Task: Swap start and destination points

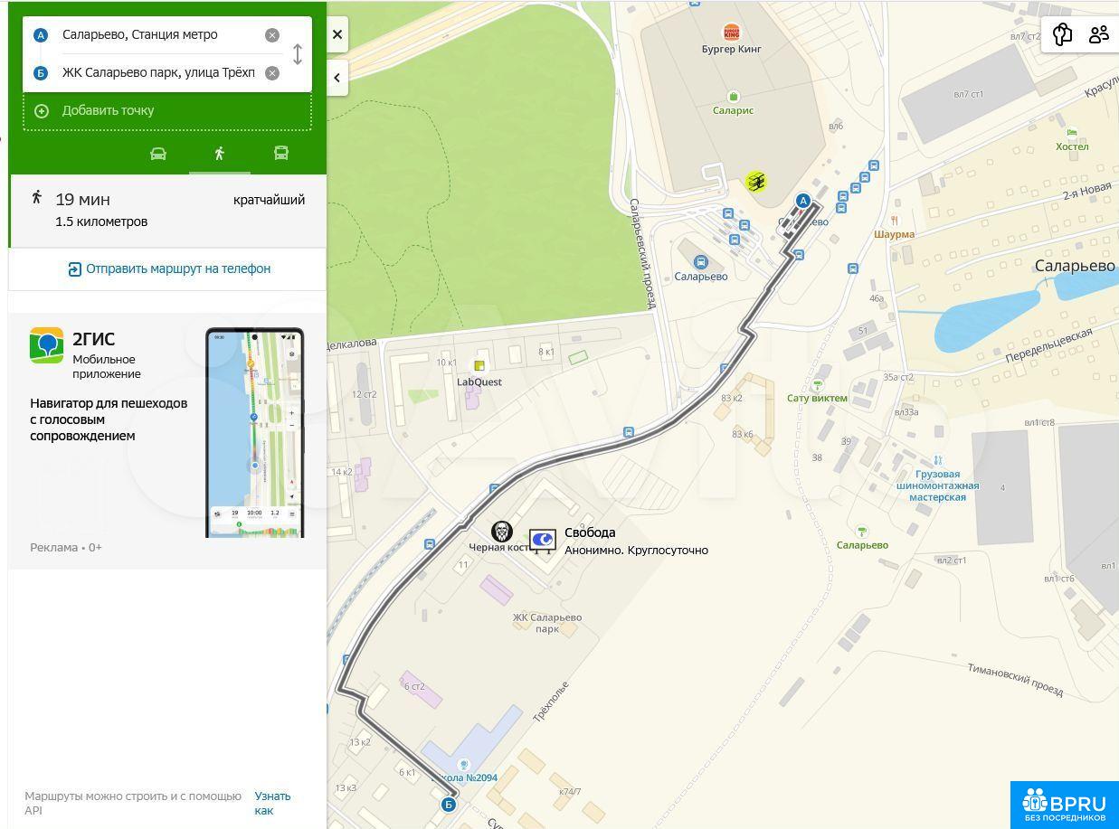Action: coord(298,53)
